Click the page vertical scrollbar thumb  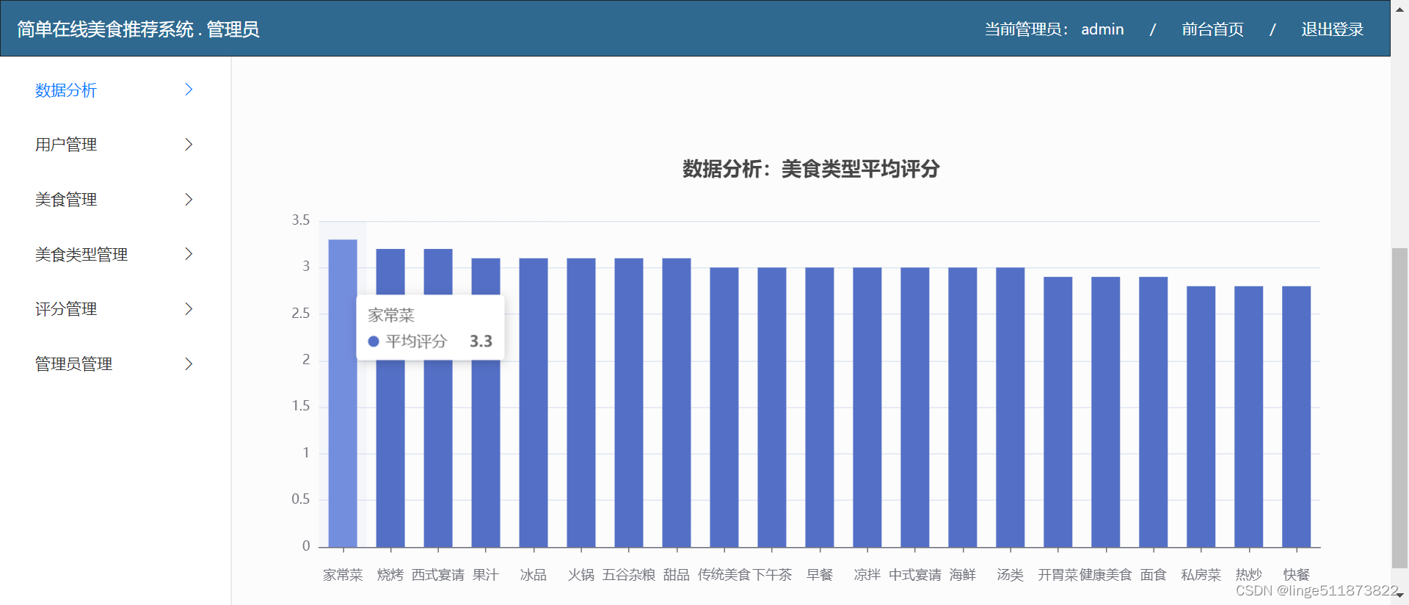coord(1399,407)
